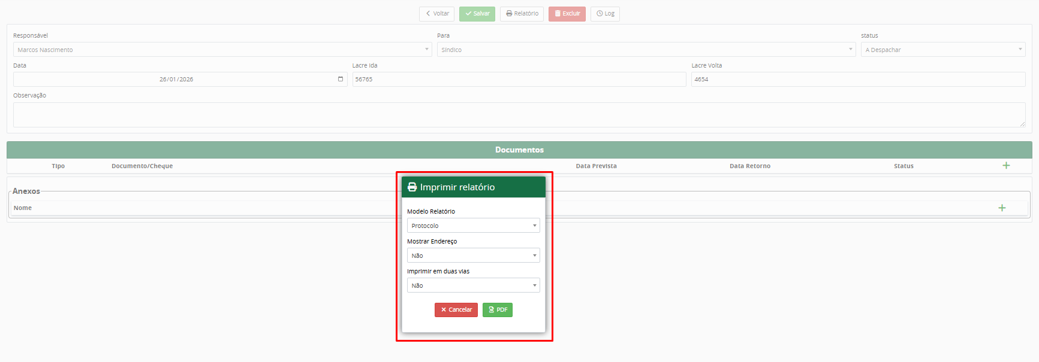Click the Excluir trash button
Viewport: 1039px width, 362px height.
(x=567, y=14)
